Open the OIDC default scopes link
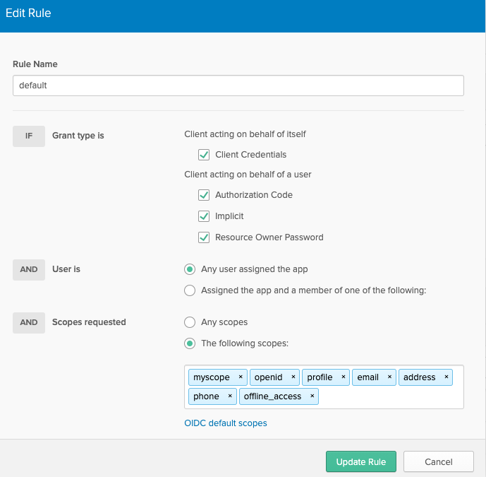Viewport: 486px width, 477px height. pos(226,423)
